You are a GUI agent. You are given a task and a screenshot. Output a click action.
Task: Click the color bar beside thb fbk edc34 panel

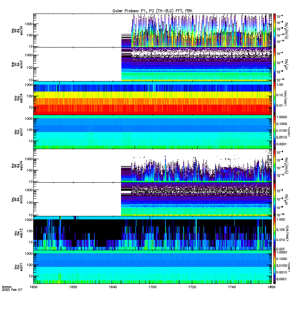(275, 98)
